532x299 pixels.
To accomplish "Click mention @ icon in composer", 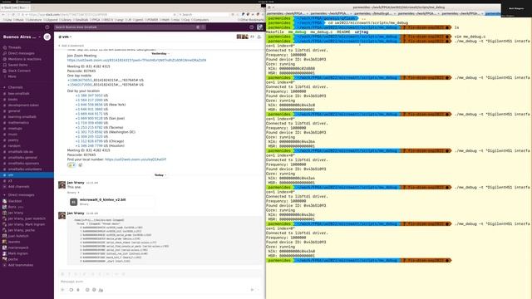I will pyautogui.click(x=94, y=290).
